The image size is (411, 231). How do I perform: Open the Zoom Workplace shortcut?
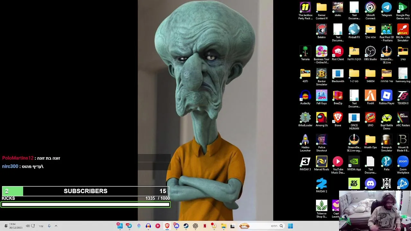coord(403,165)
